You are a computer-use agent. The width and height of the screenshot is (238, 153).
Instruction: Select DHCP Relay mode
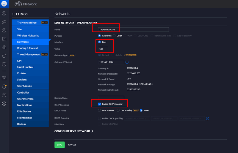point(118,111)
